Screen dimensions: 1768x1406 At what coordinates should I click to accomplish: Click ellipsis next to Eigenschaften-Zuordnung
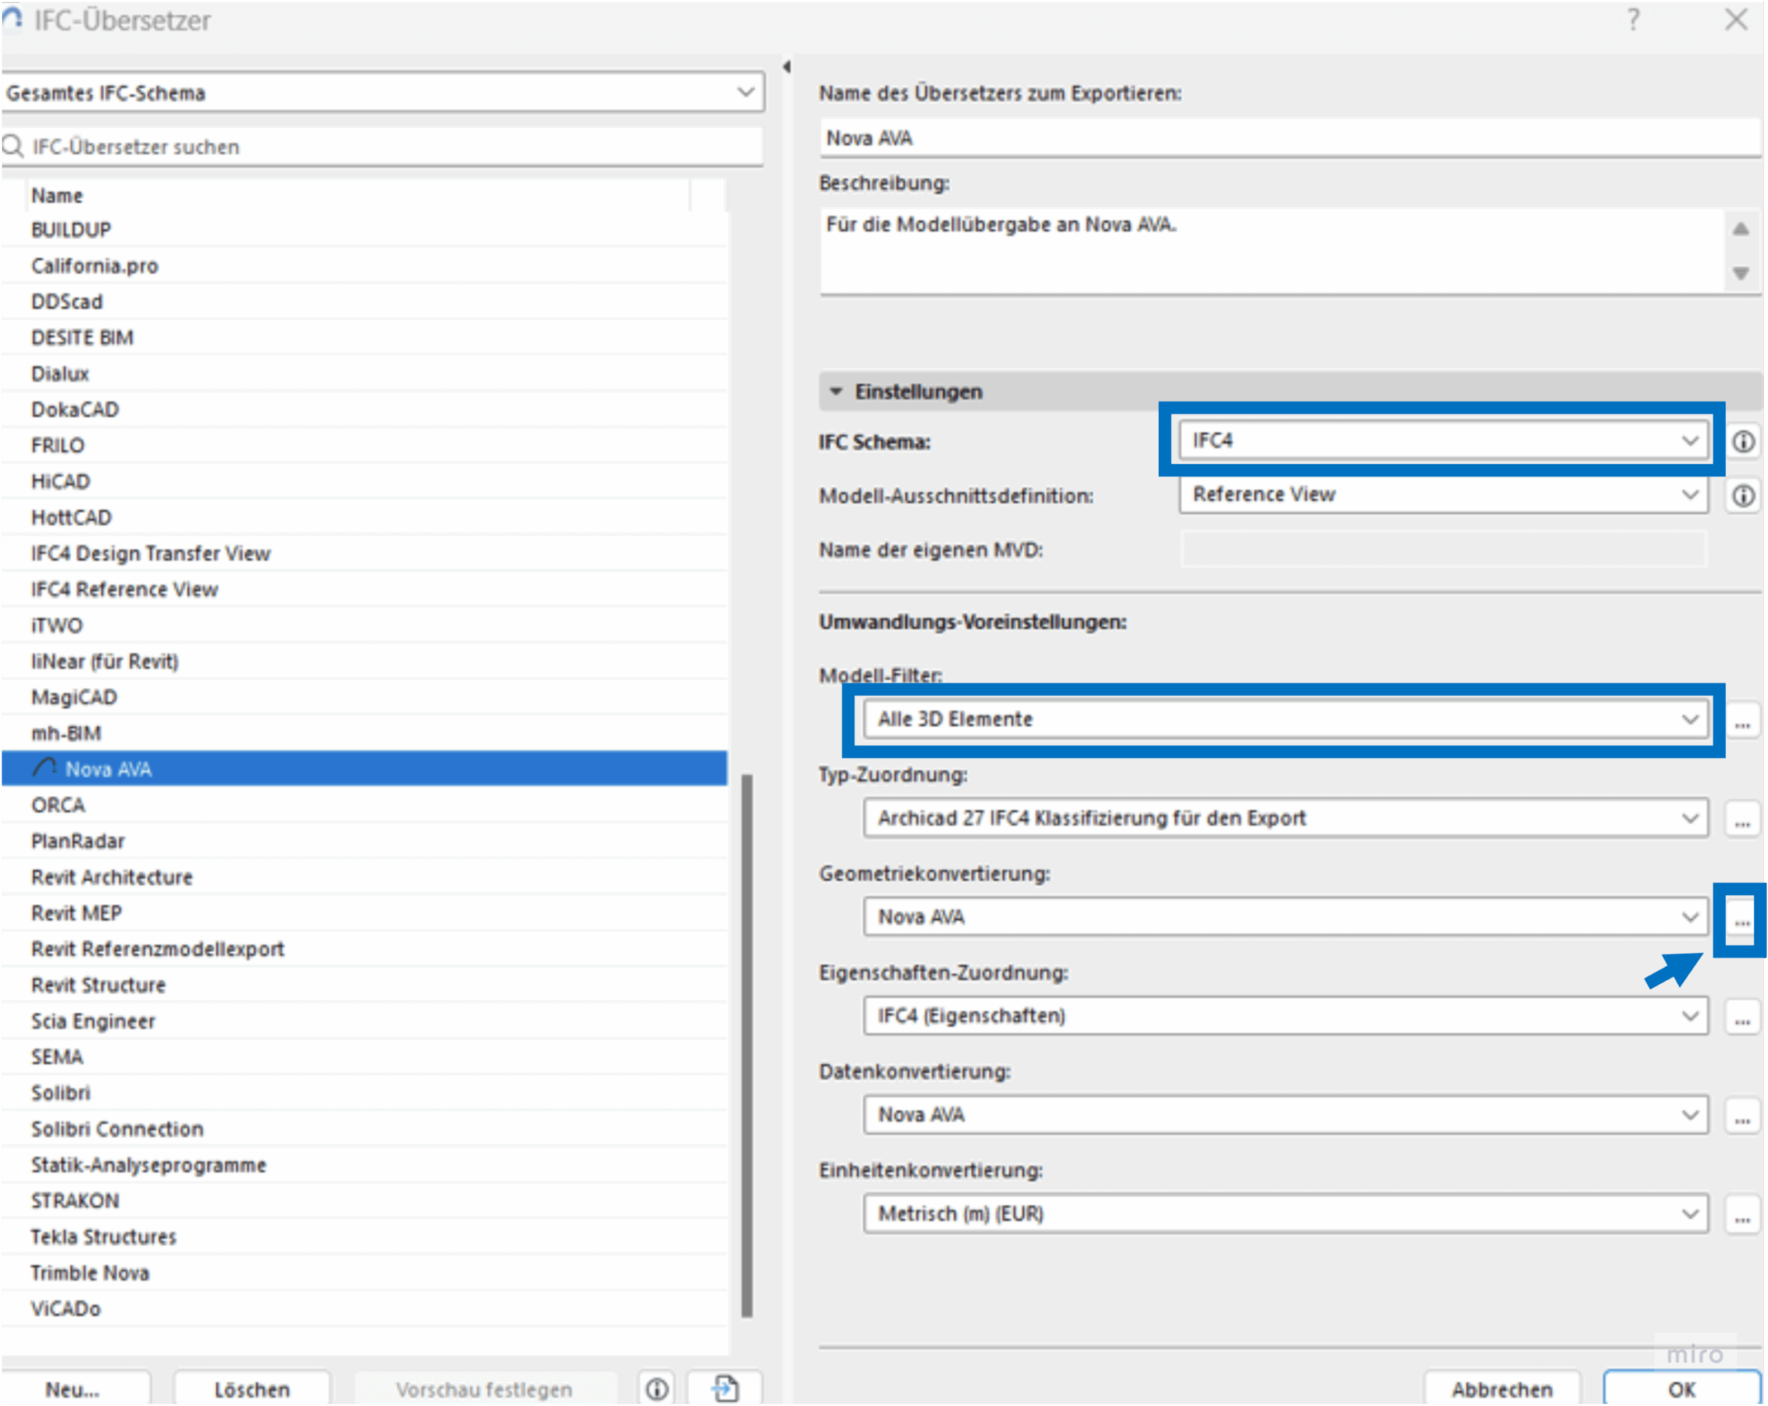click(x=1742, y=1017)
